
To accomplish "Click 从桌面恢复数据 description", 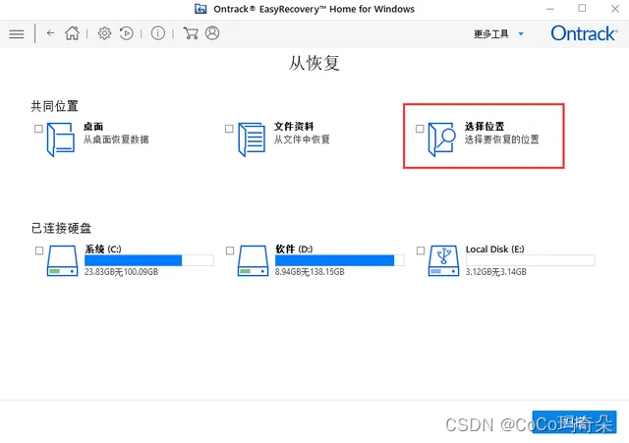I will [x=116, y=139].
